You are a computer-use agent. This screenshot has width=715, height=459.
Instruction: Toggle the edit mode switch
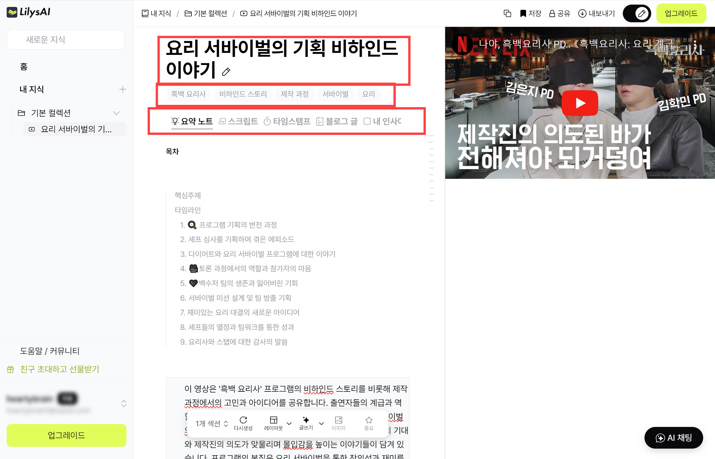637,13
